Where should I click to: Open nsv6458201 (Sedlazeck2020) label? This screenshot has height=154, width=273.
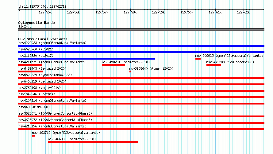(x=126, y=62)
